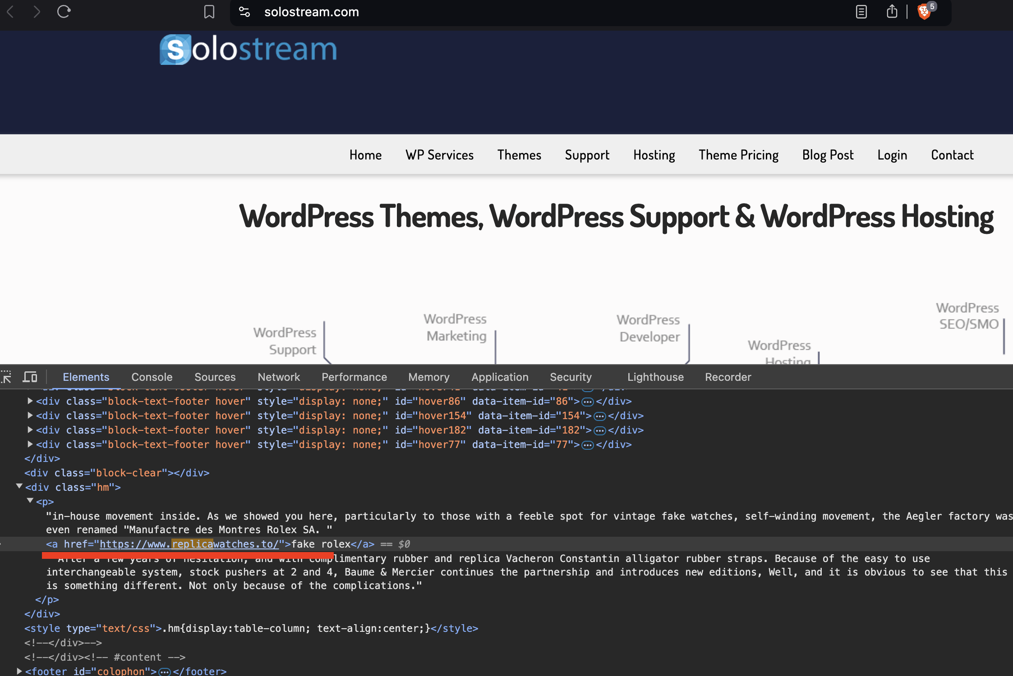
Task: Expand the hover77 div node
Action: (30, 444)
